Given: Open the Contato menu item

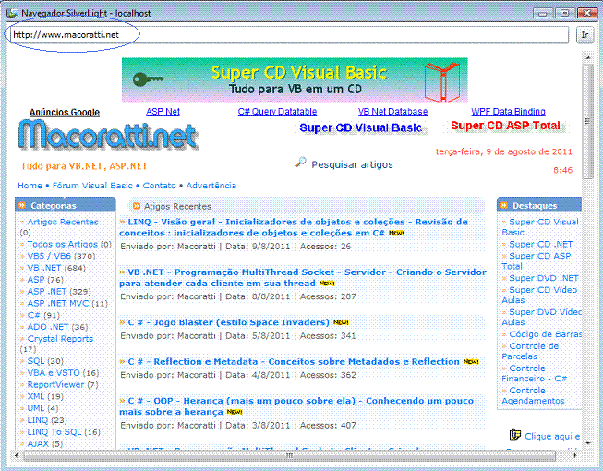Looking at the screenshot, I should [159, 186].
